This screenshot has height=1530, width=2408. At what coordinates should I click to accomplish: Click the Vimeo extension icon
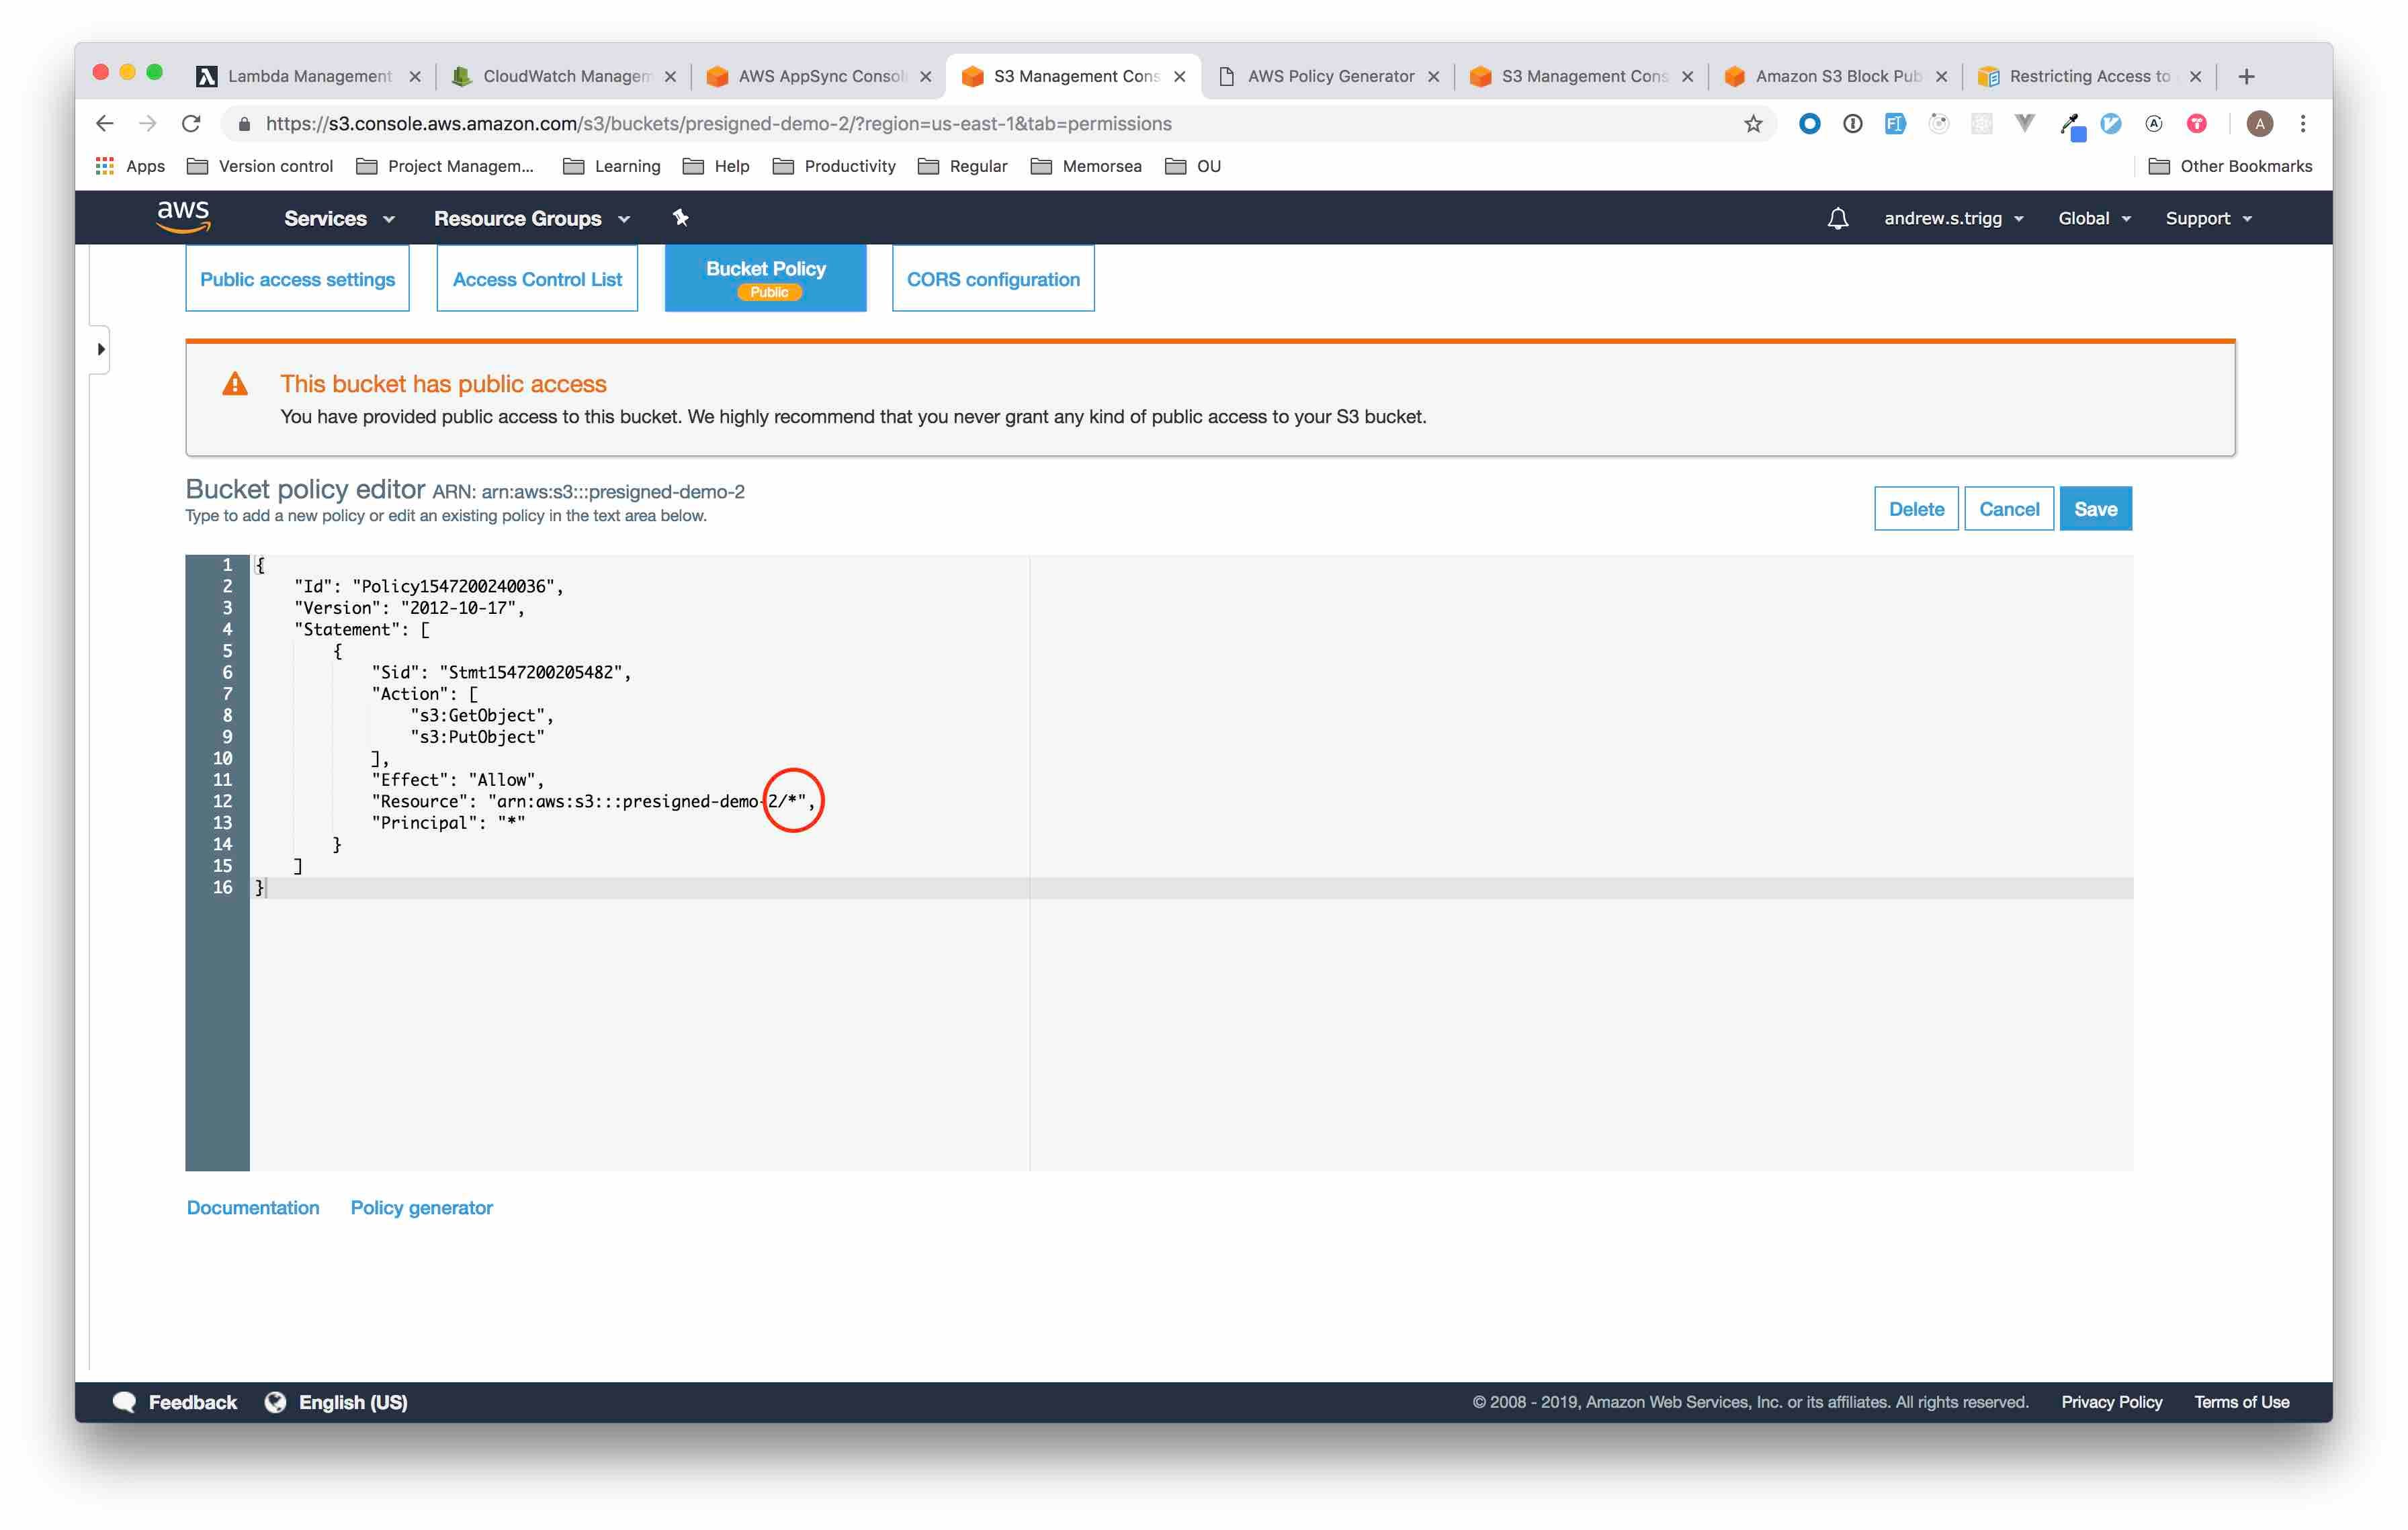point(2025,123)
